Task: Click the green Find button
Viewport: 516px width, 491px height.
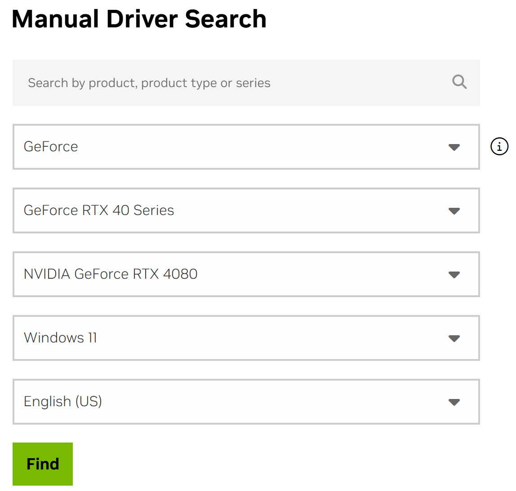Action: [43, 464]
